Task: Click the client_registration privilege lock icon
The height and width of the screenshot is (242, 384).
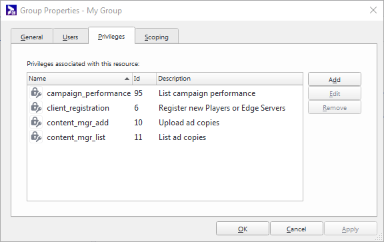Action: click(x=36, y=107)
